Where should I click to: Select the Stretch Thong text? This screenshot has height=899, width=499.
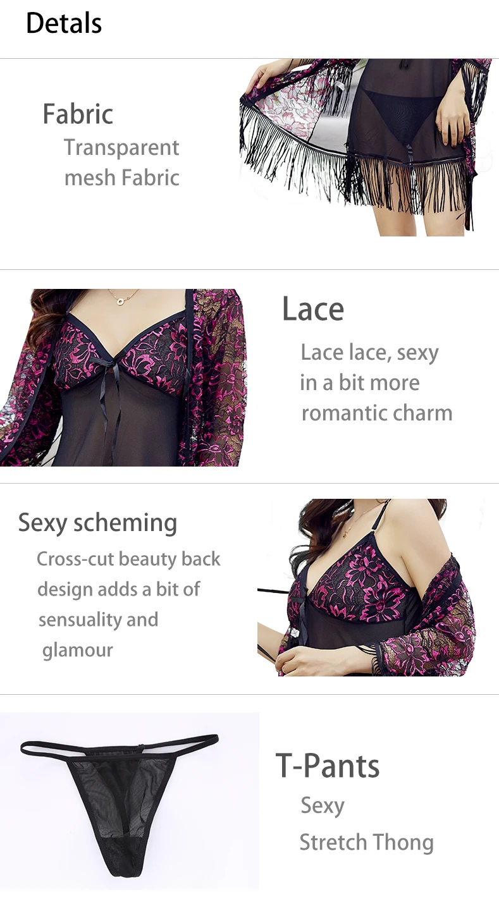point(367,842)
